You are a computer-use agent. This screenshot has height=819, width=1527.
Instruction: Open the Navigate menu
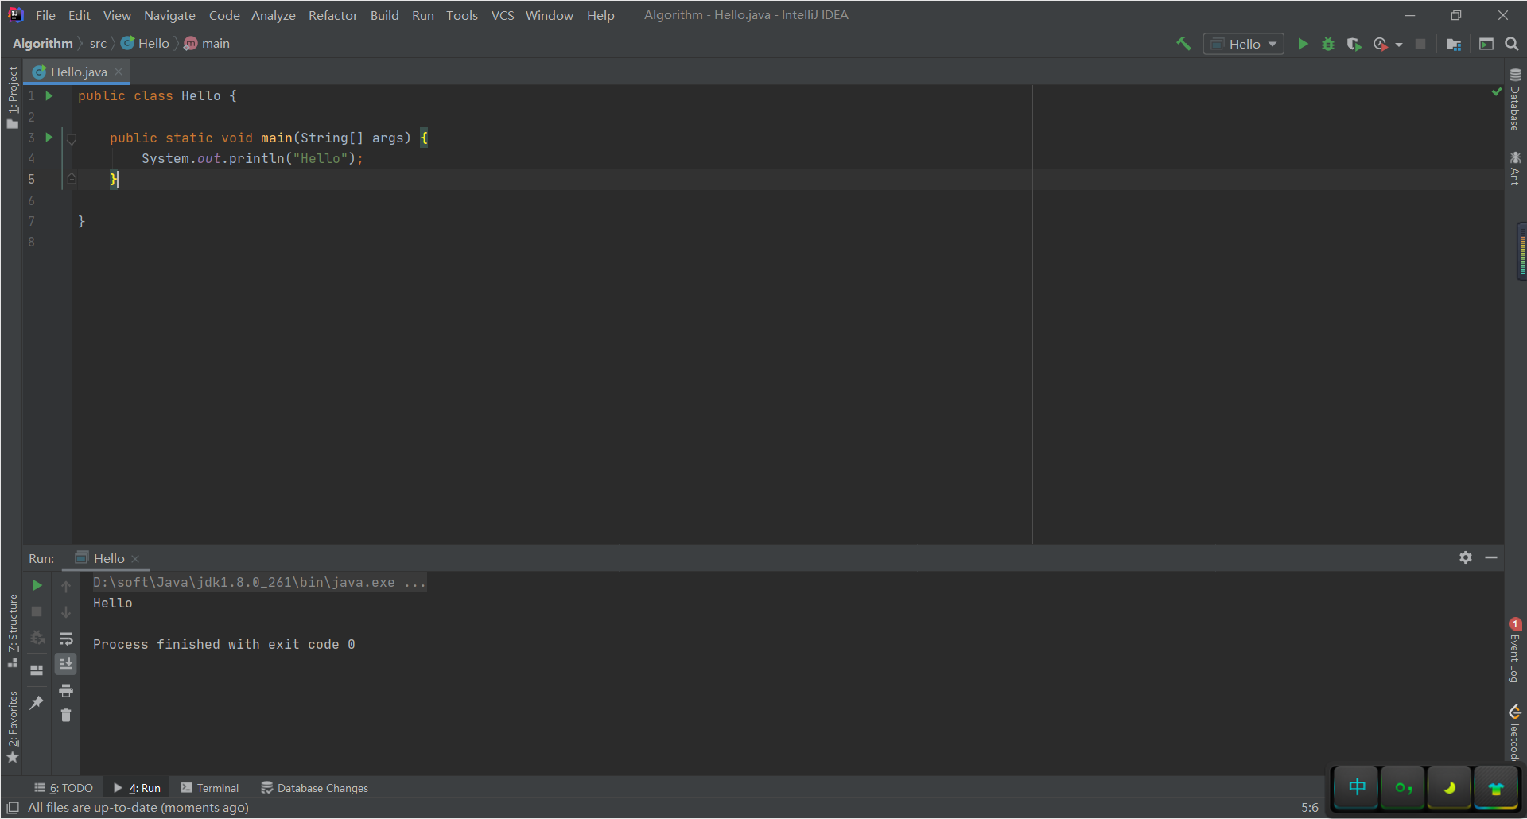(169, 15)
